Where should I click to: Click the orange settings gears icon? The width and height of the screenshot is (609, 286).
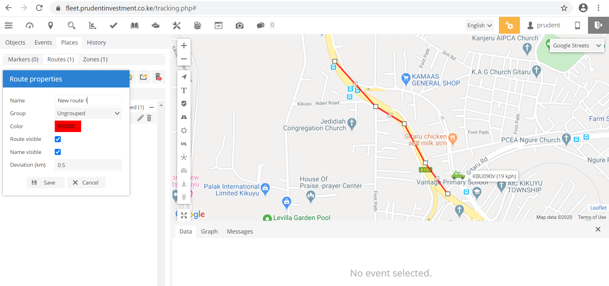(509, 25)
